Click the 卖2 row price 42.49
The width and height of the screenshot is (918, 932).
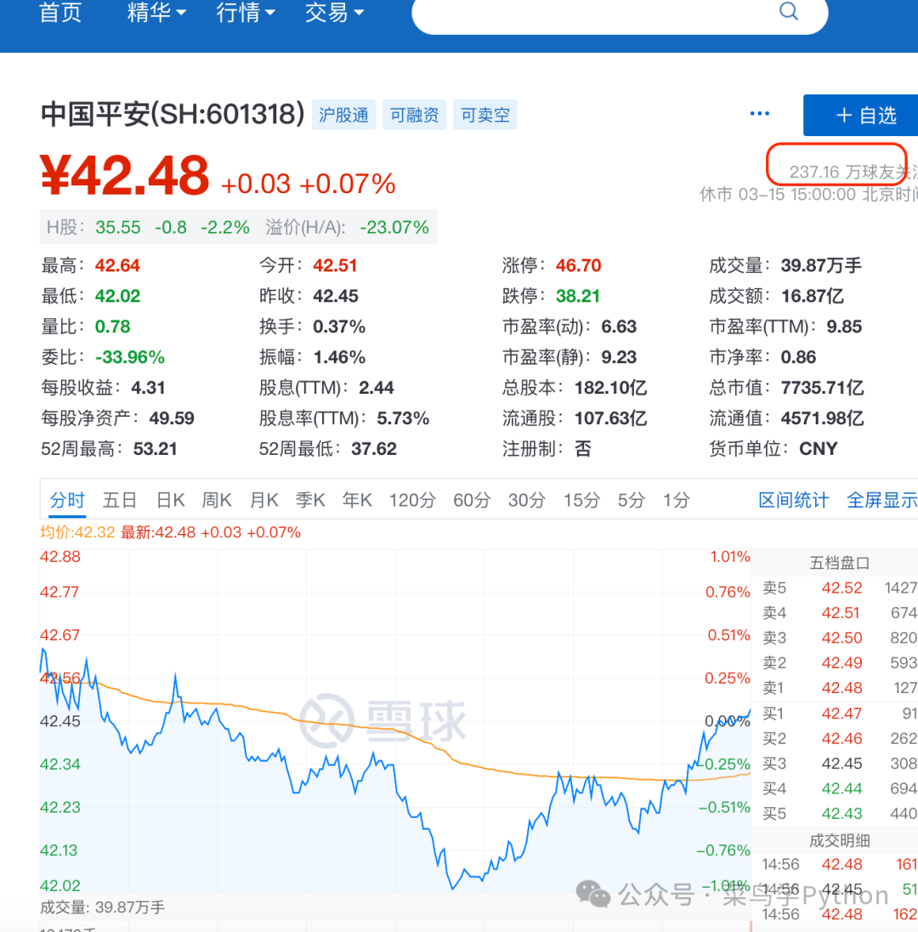pos(841,662)
